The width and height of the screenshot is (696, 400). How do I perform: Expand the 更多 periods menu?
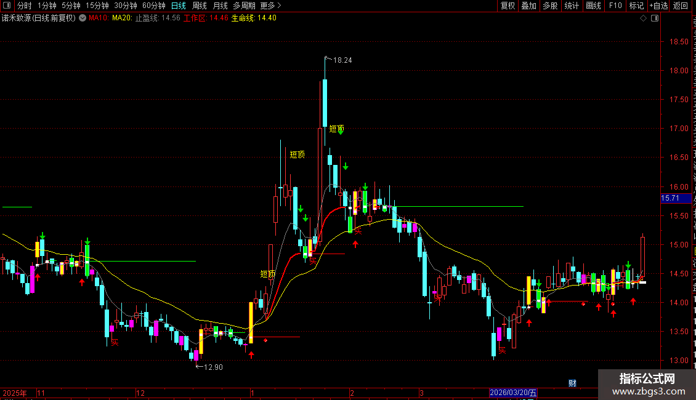(x=270, y=6)
